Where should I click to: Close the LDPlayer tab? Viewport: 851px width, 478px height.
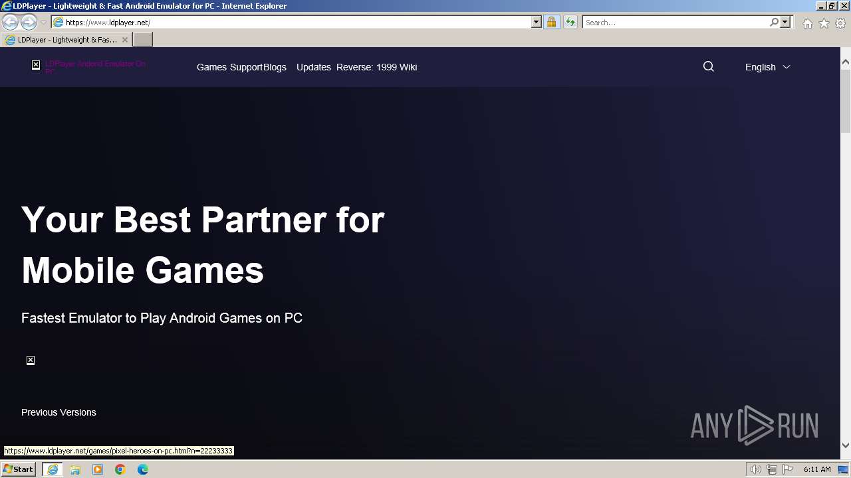coord(124,40)
